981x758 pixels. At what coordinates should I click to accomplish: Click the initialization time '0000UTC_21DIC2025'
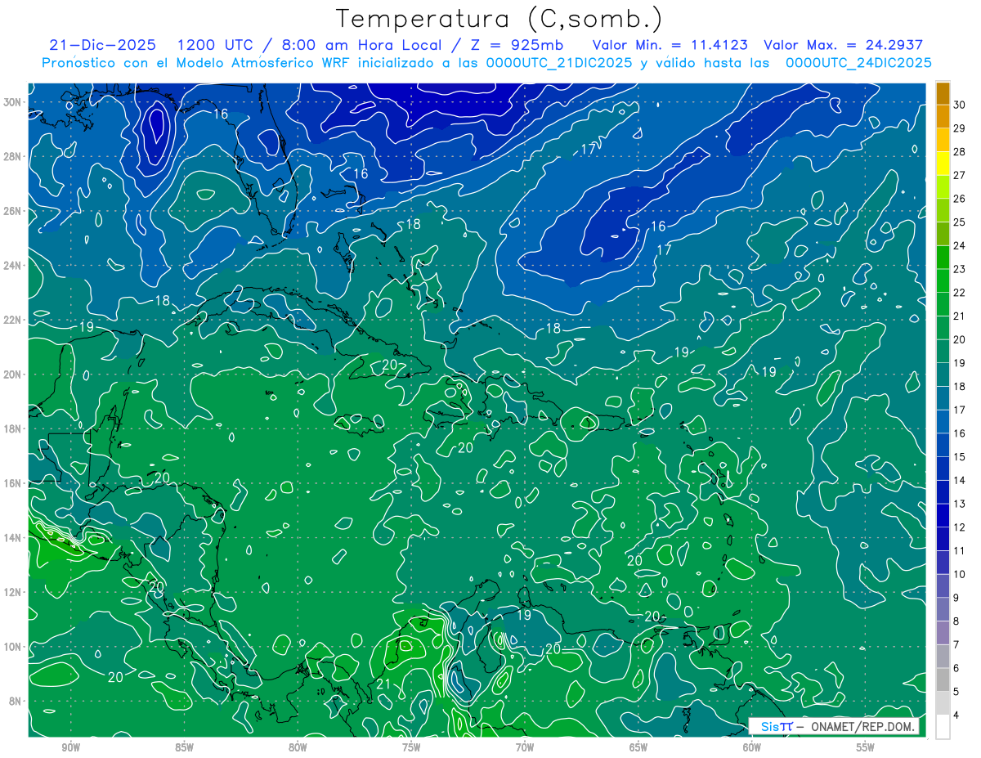pos(559,63)
